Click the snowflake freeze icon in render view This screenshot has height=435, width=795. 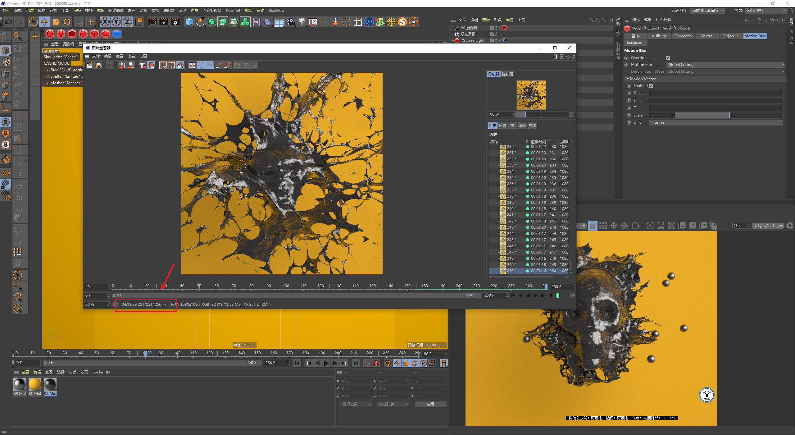point(614,226)
